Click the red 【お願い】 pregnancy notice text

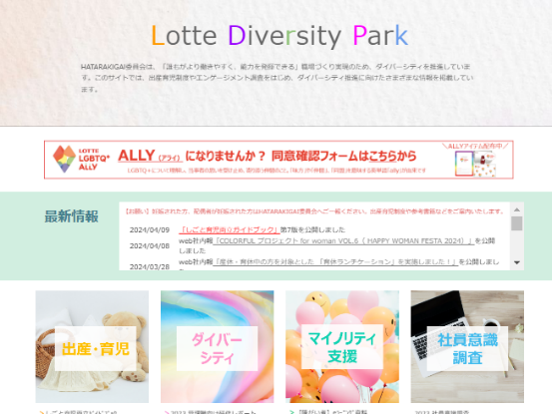[314, 211]
